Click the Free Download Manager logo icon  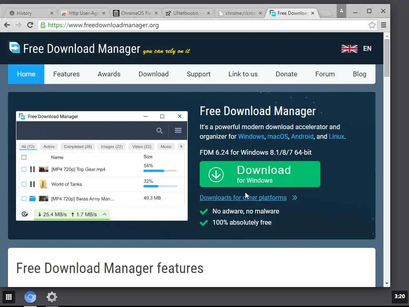coord(14,48)
